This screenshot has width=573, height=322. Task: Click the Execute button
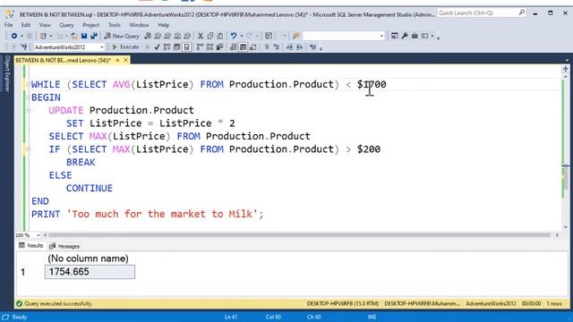tap(125, 47)
